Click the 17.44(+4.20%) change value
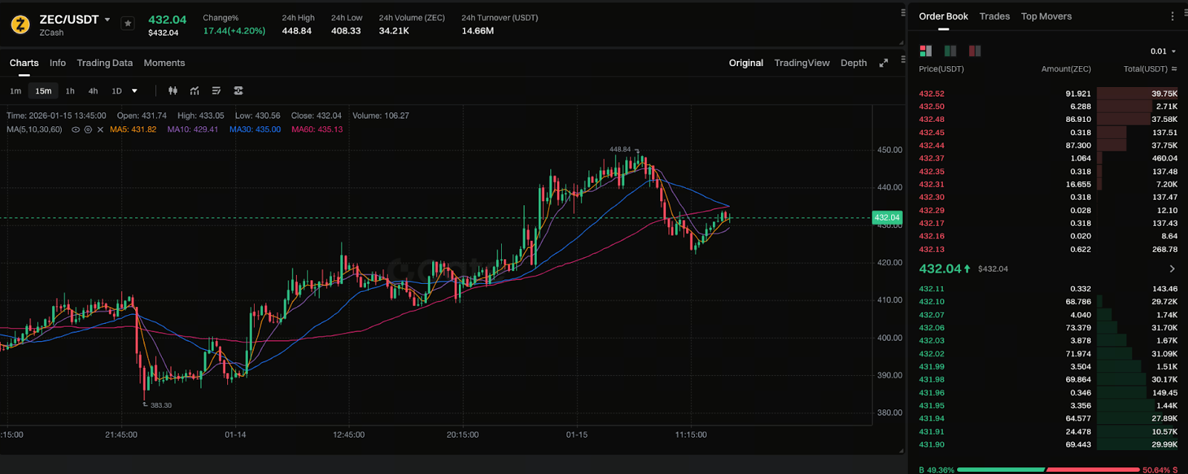This screenshot has height=474, width=1188. pyautogui.click(x=234, y=31)
